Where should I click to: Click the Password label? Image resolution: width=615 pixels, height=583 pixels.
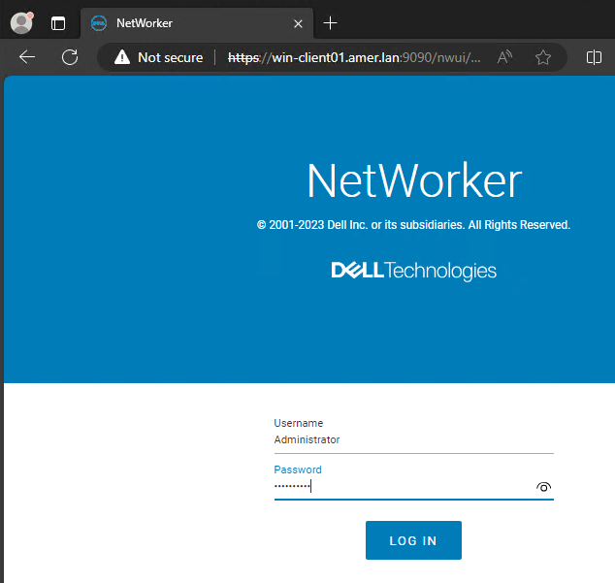298,470
